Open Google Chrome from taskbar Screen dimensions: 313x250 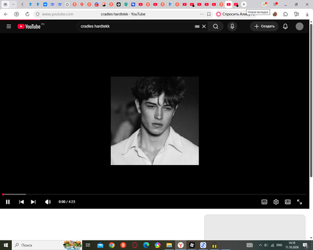pyautogui.click(x=111, y=245)
